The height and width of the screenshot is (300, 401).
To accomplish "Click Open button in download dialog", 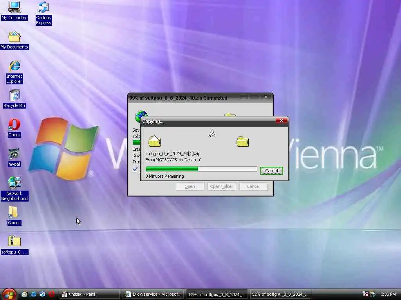I will pos(190,186).
